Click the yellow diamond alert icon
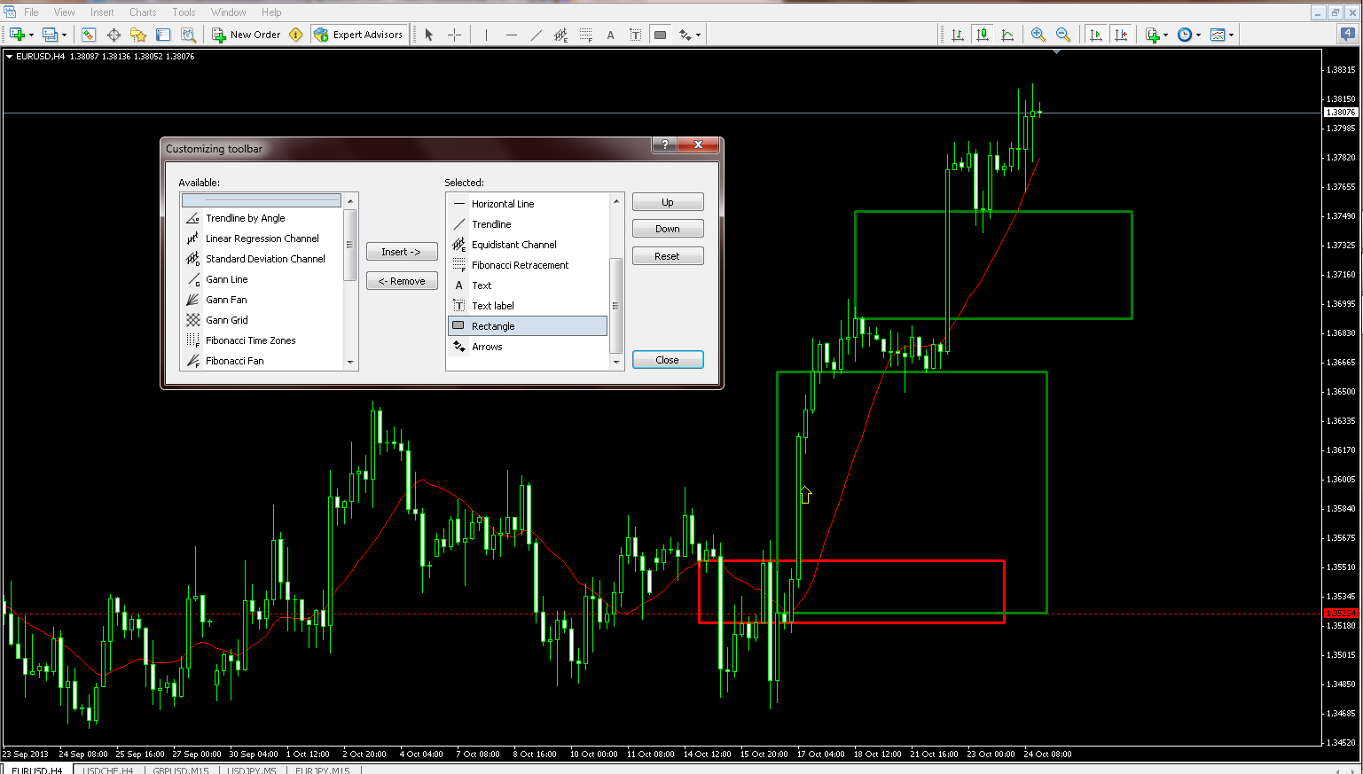Viewport: 1363px width, 774px height. click(296, 35)
